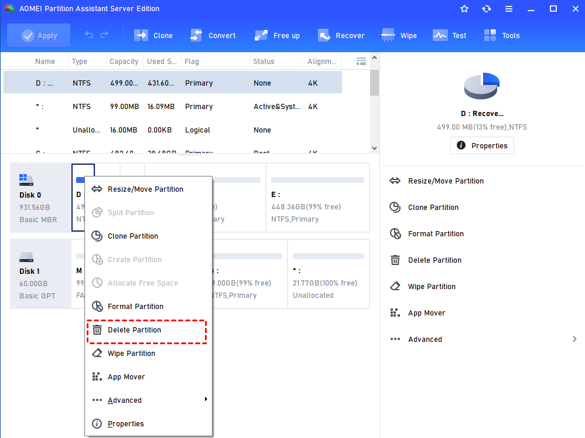585x438 pixels.
Task: Click the Redo arrow icon
Action: [104, 35]
